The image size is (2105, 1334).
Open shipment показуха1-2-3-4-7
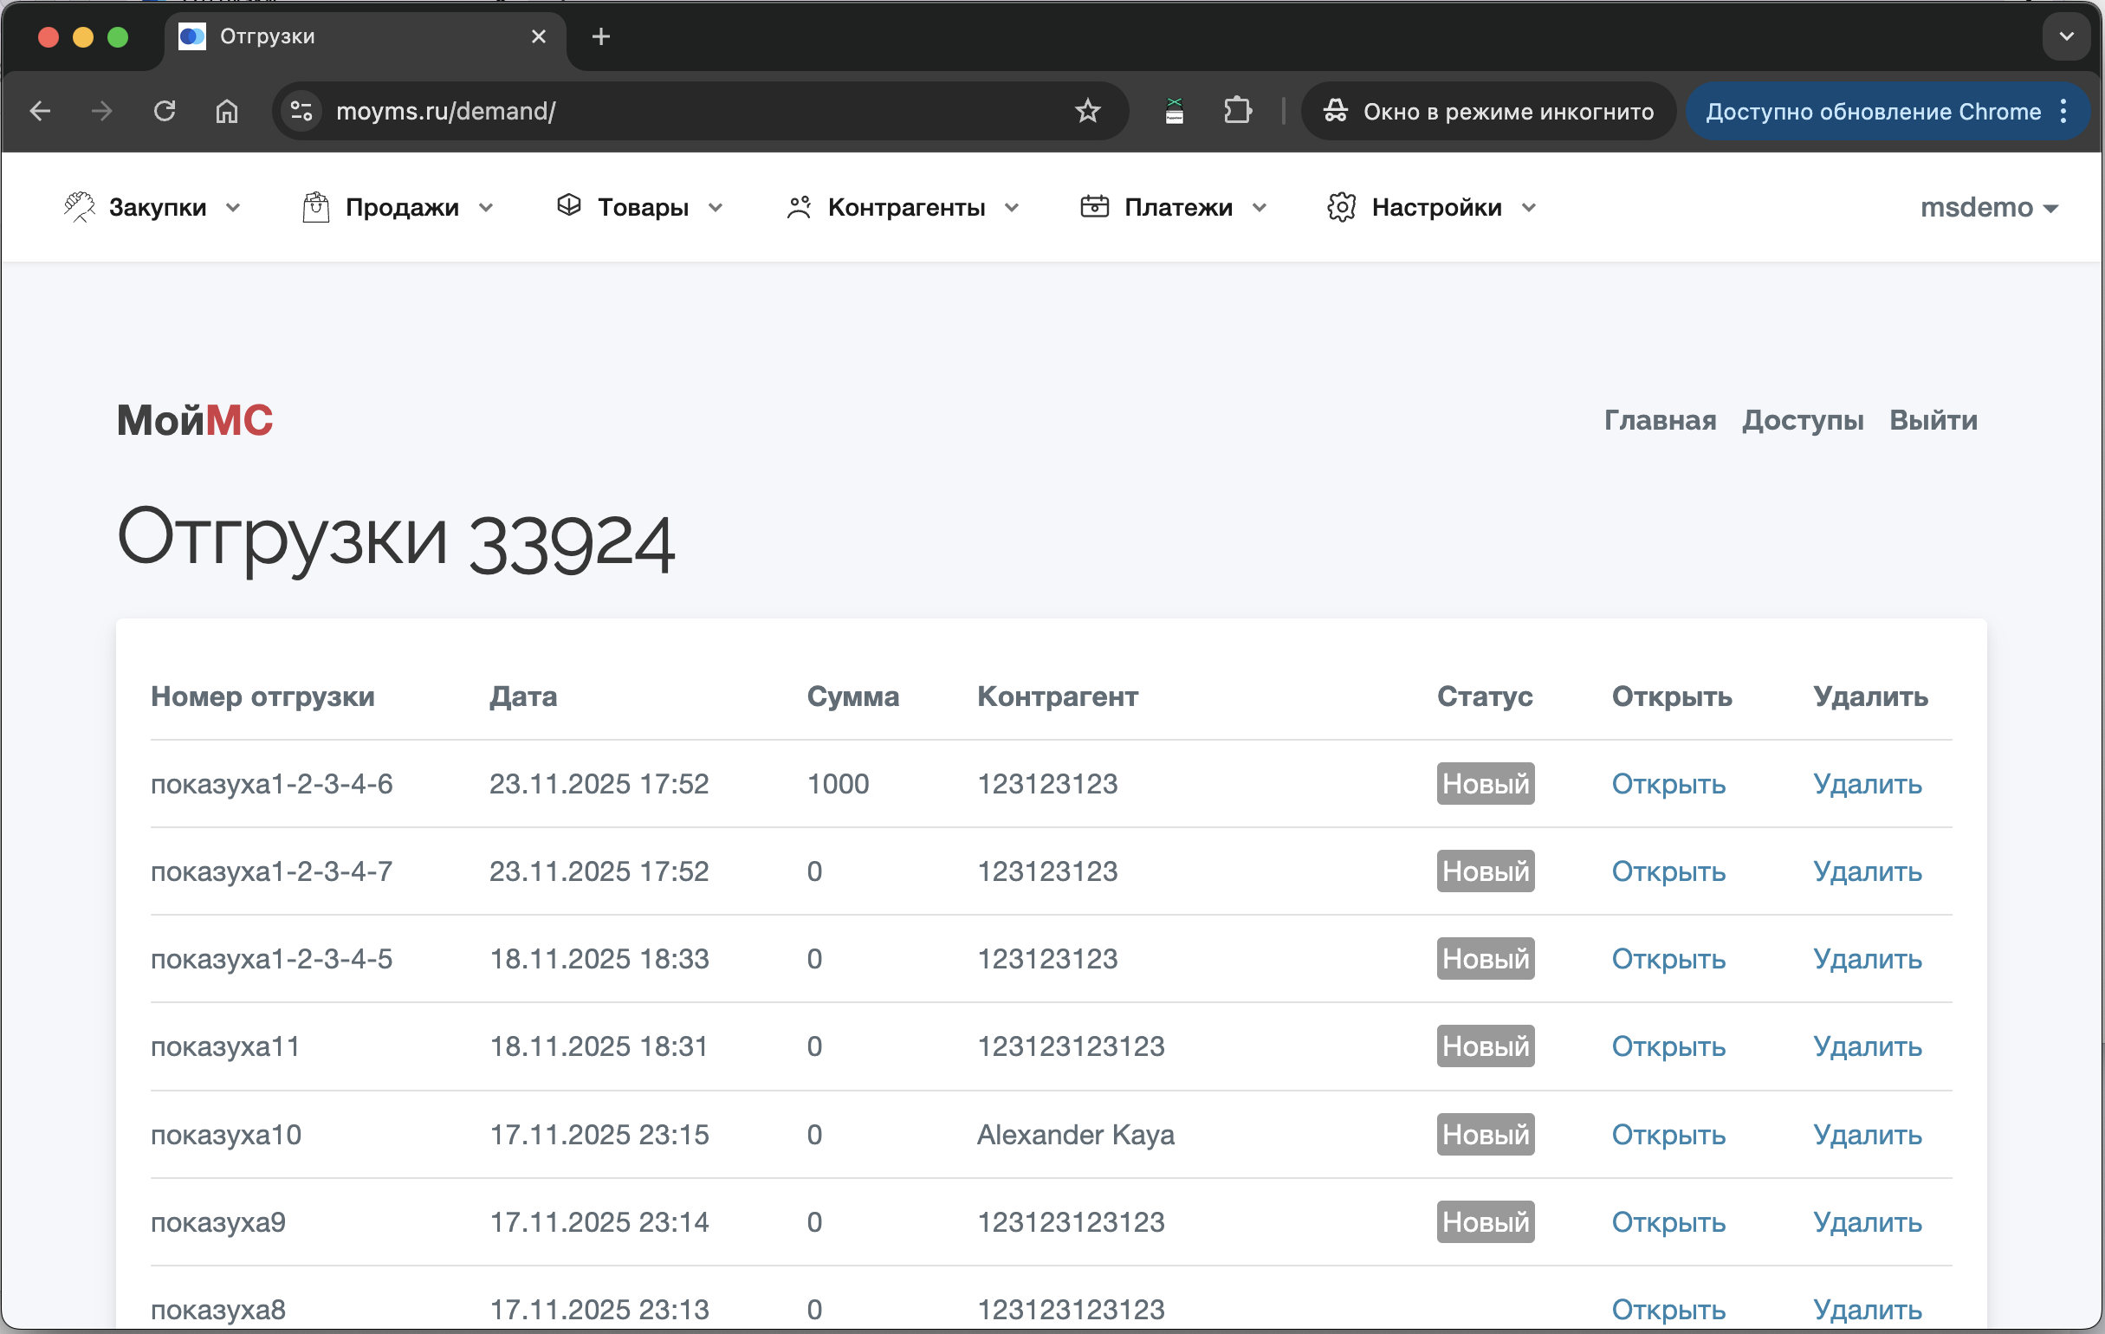coord(1668,871)
